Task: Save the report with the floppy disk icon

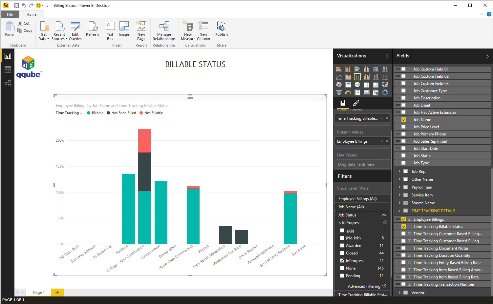Action: (16, 5)
